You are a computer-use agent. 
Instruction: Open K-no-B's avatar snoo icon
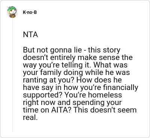(12, 12)
